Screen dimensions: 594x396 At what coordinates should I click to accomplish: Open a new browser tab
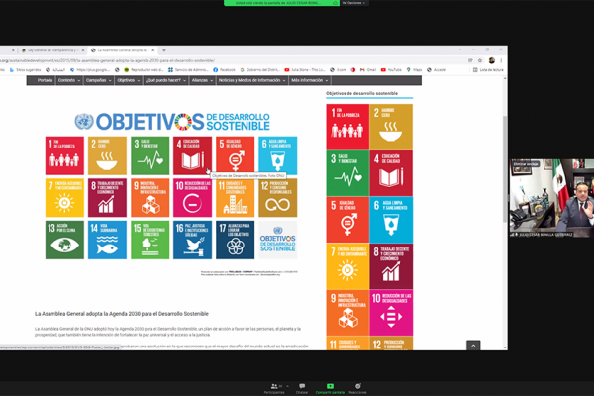point(164,50)
